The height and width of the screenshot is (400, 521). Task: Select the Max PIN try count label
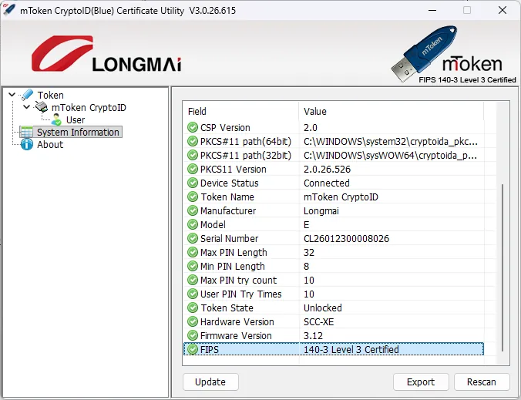pyautogui.click(x=238, y=281)
